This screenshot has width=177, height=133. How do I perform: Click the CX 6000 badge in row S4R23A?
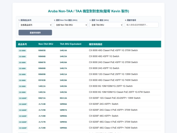tap(22, 92)
